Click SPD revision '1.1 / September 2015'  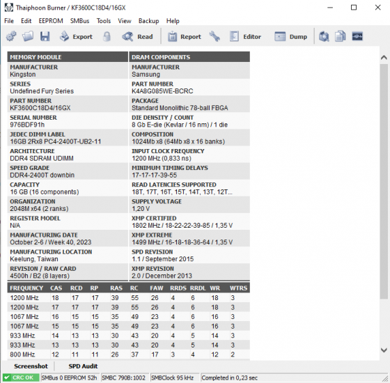click(x=163, y=259)
